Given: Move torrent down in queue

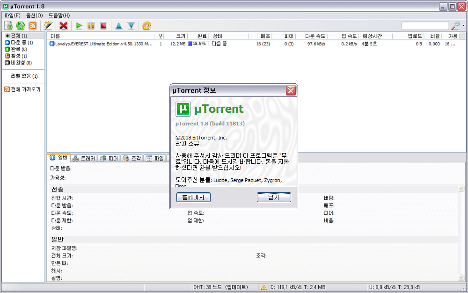Looking at the screenshot, I should point(131,26).
